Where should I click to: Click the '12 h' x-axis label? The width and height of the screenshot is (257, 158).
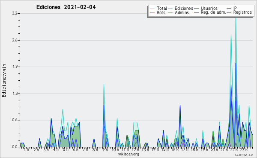[x=135, y=149]
